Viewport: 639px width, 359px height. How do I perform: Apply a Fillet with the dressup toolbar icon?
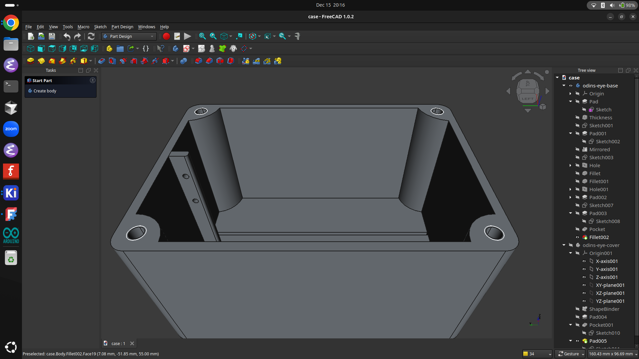(x=199, y=61)
